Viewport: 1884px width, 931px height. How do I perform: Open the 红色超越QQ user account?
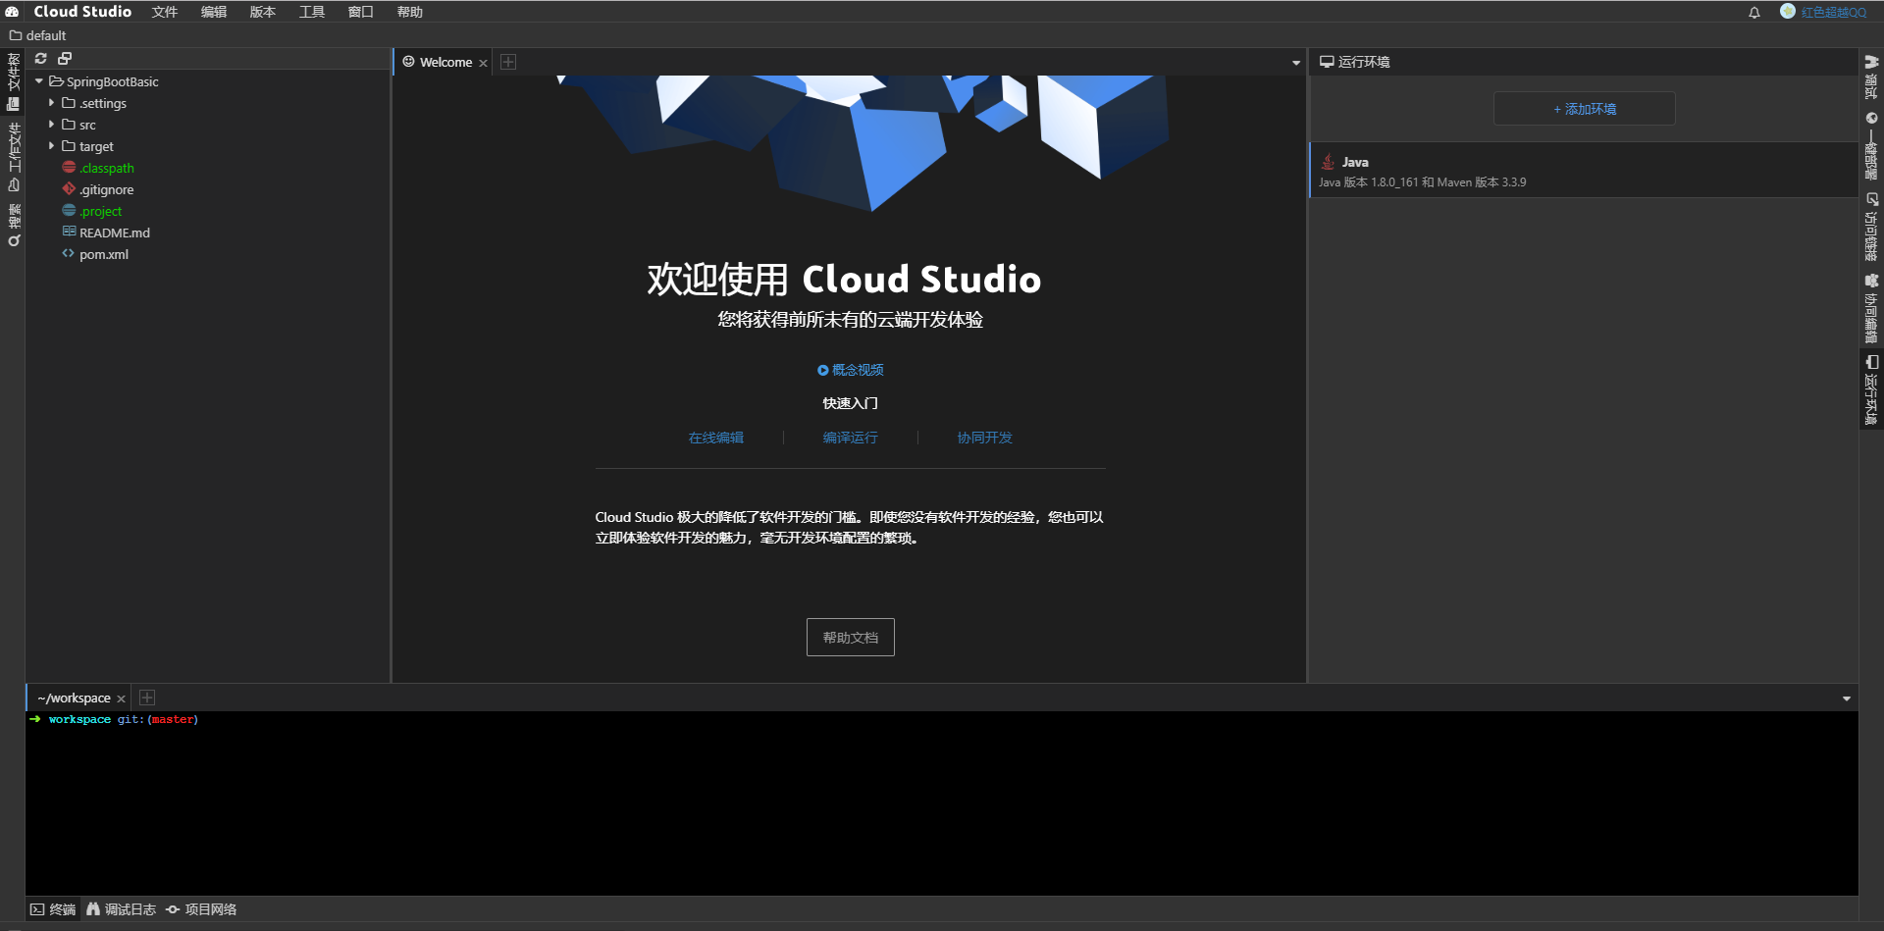point(1823,12)
